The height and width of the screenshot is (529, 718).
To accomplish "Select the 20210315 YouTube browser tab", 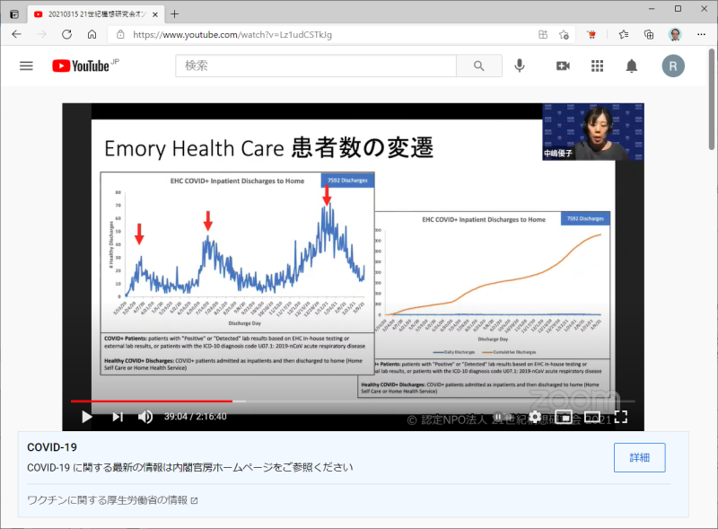I will coord(96,14).
